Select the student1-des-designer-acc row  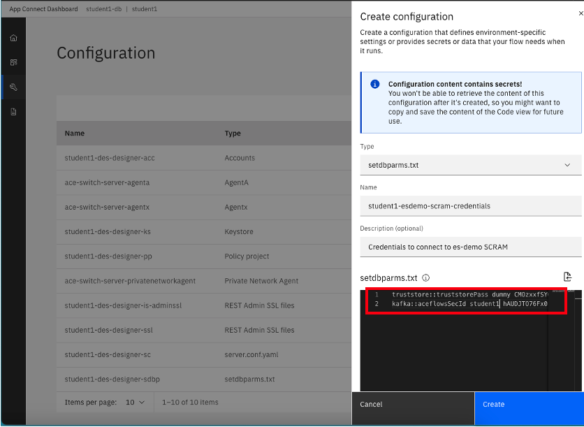click(110, 158)
